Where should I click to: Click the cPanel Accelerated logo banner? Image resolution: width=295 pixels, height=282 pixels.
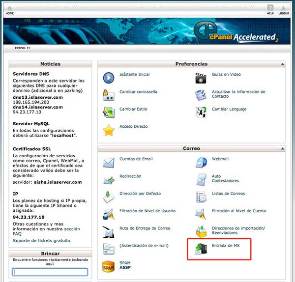(x=235, y=32)
